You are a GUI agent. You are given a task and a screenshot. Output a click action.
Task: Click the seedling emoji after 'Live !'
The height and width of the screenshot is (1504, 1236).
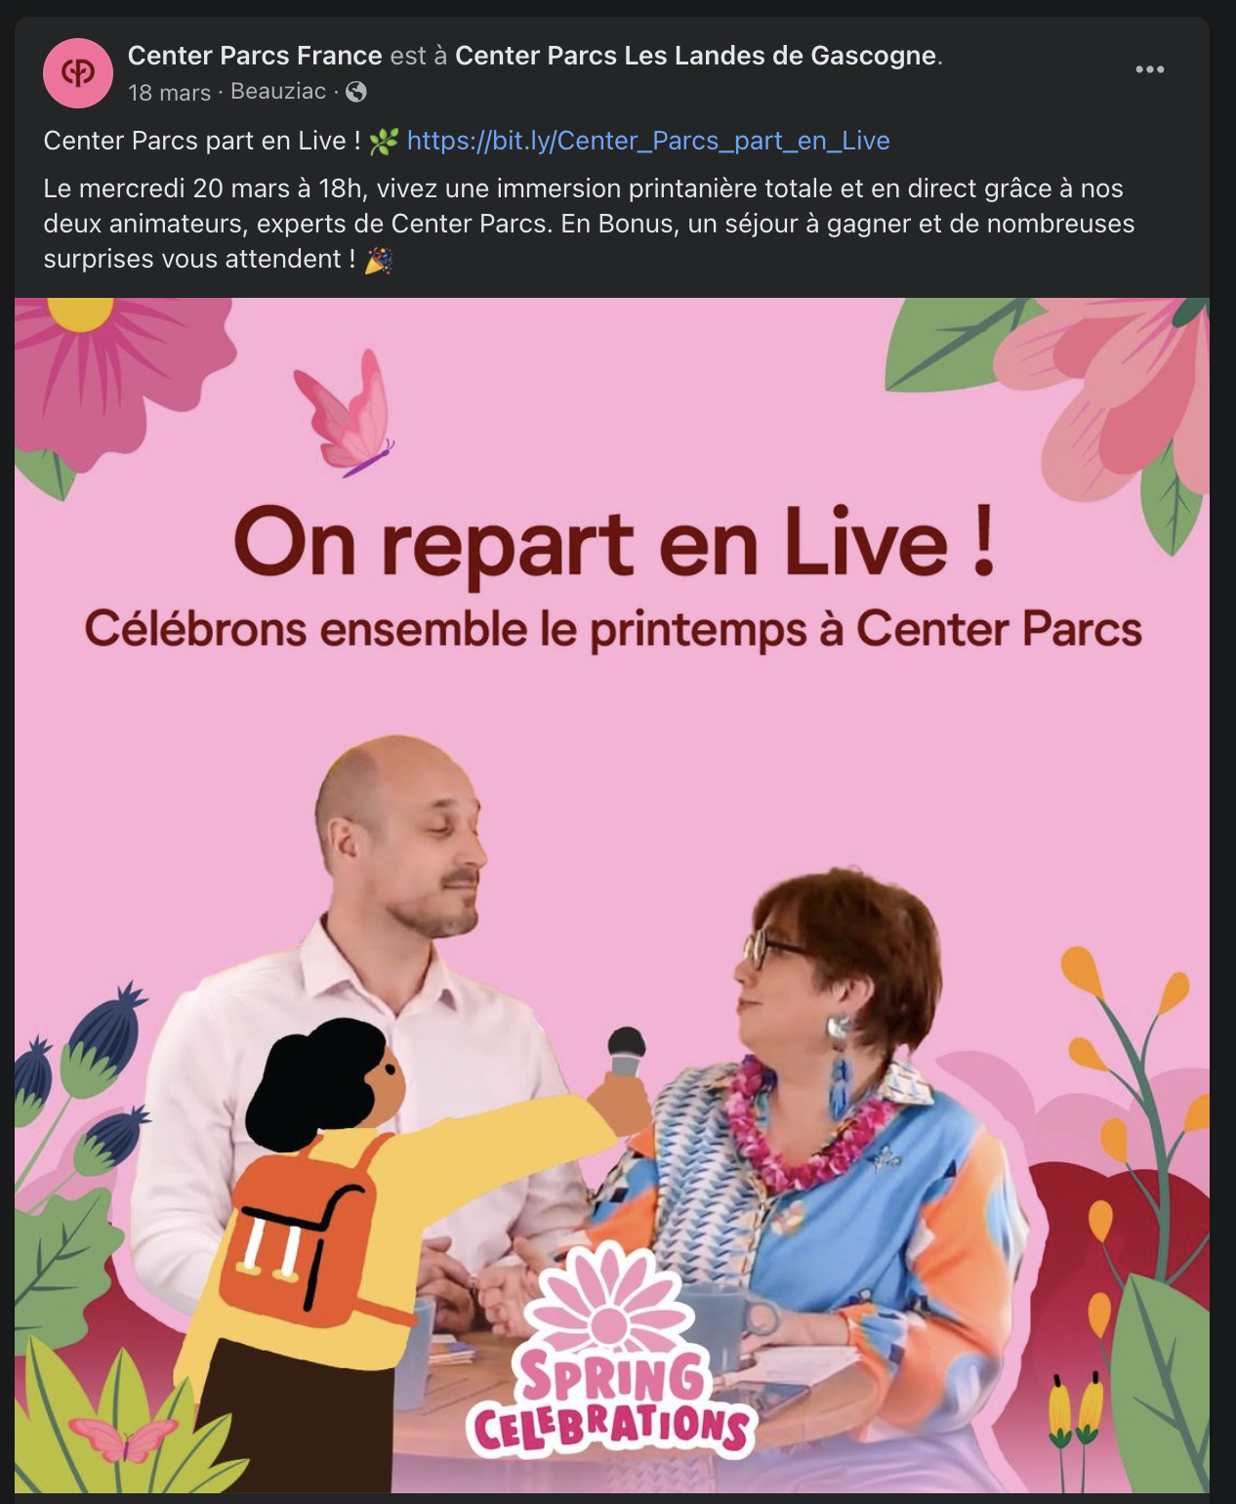point(384,142)
